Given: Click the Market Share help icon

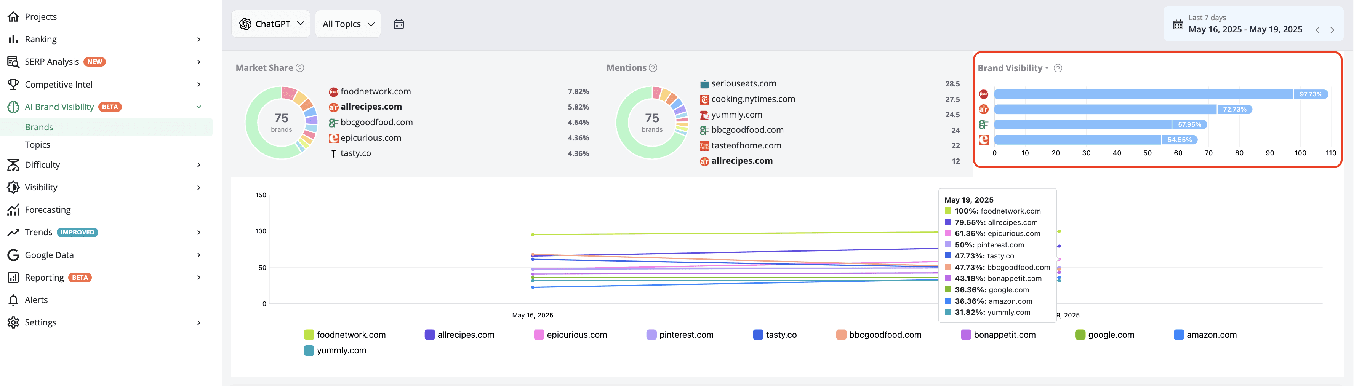Looking at the screenshot, I should click(x=299, y=68).
